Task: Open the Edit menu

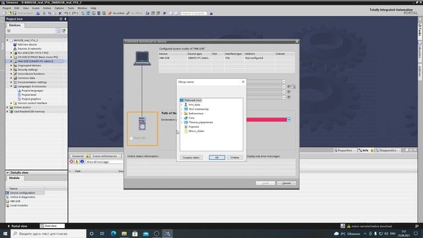Action: (x=17, y=8)
